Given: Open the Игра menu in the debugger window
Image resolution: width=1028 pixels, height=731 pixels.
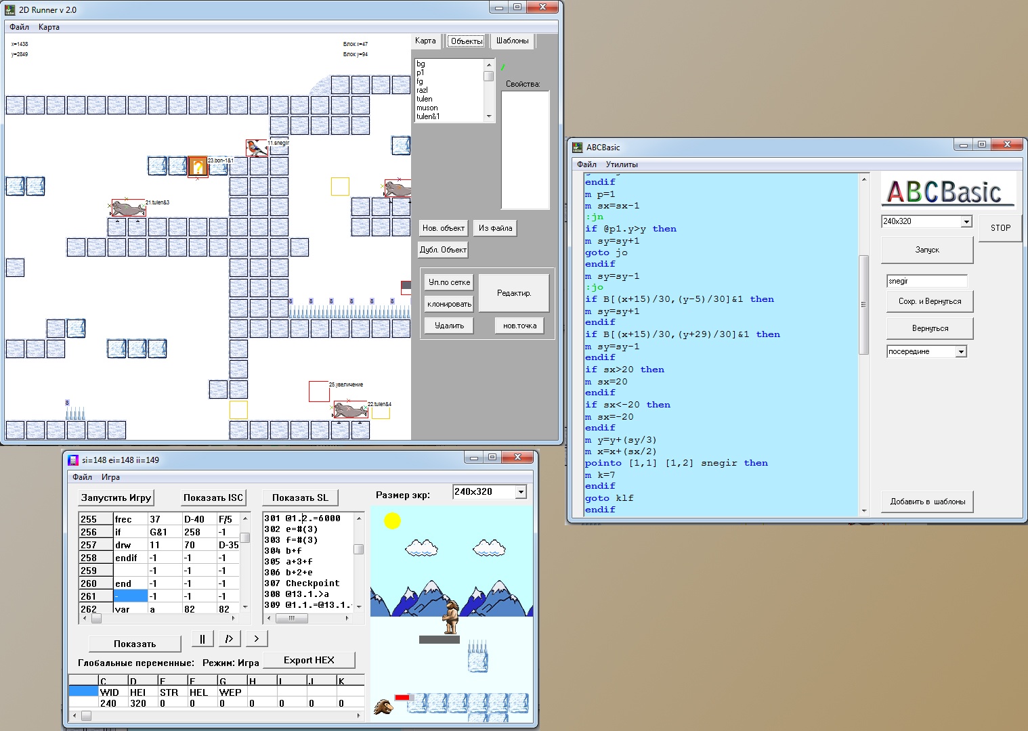Looking at the screenshot, I should tap(110, 477).
